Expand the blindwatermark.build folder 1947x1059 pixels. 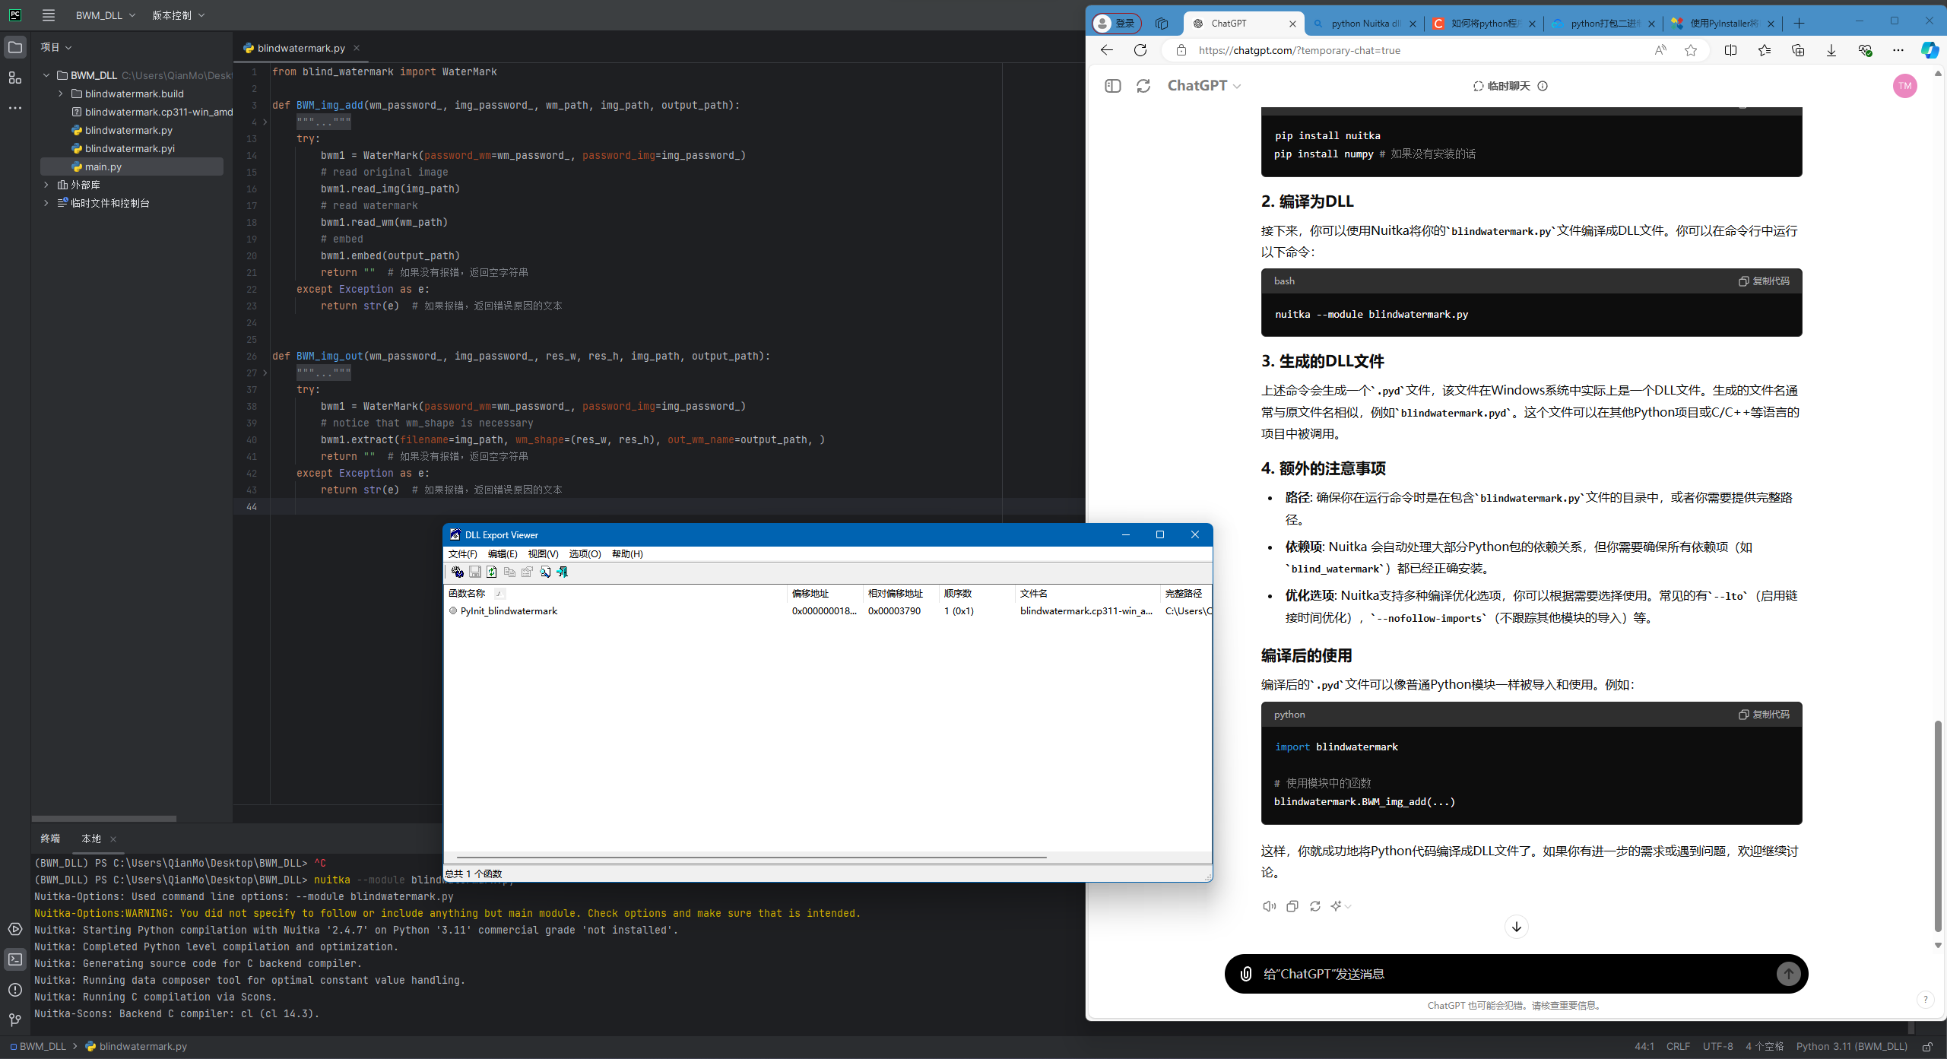61,94
